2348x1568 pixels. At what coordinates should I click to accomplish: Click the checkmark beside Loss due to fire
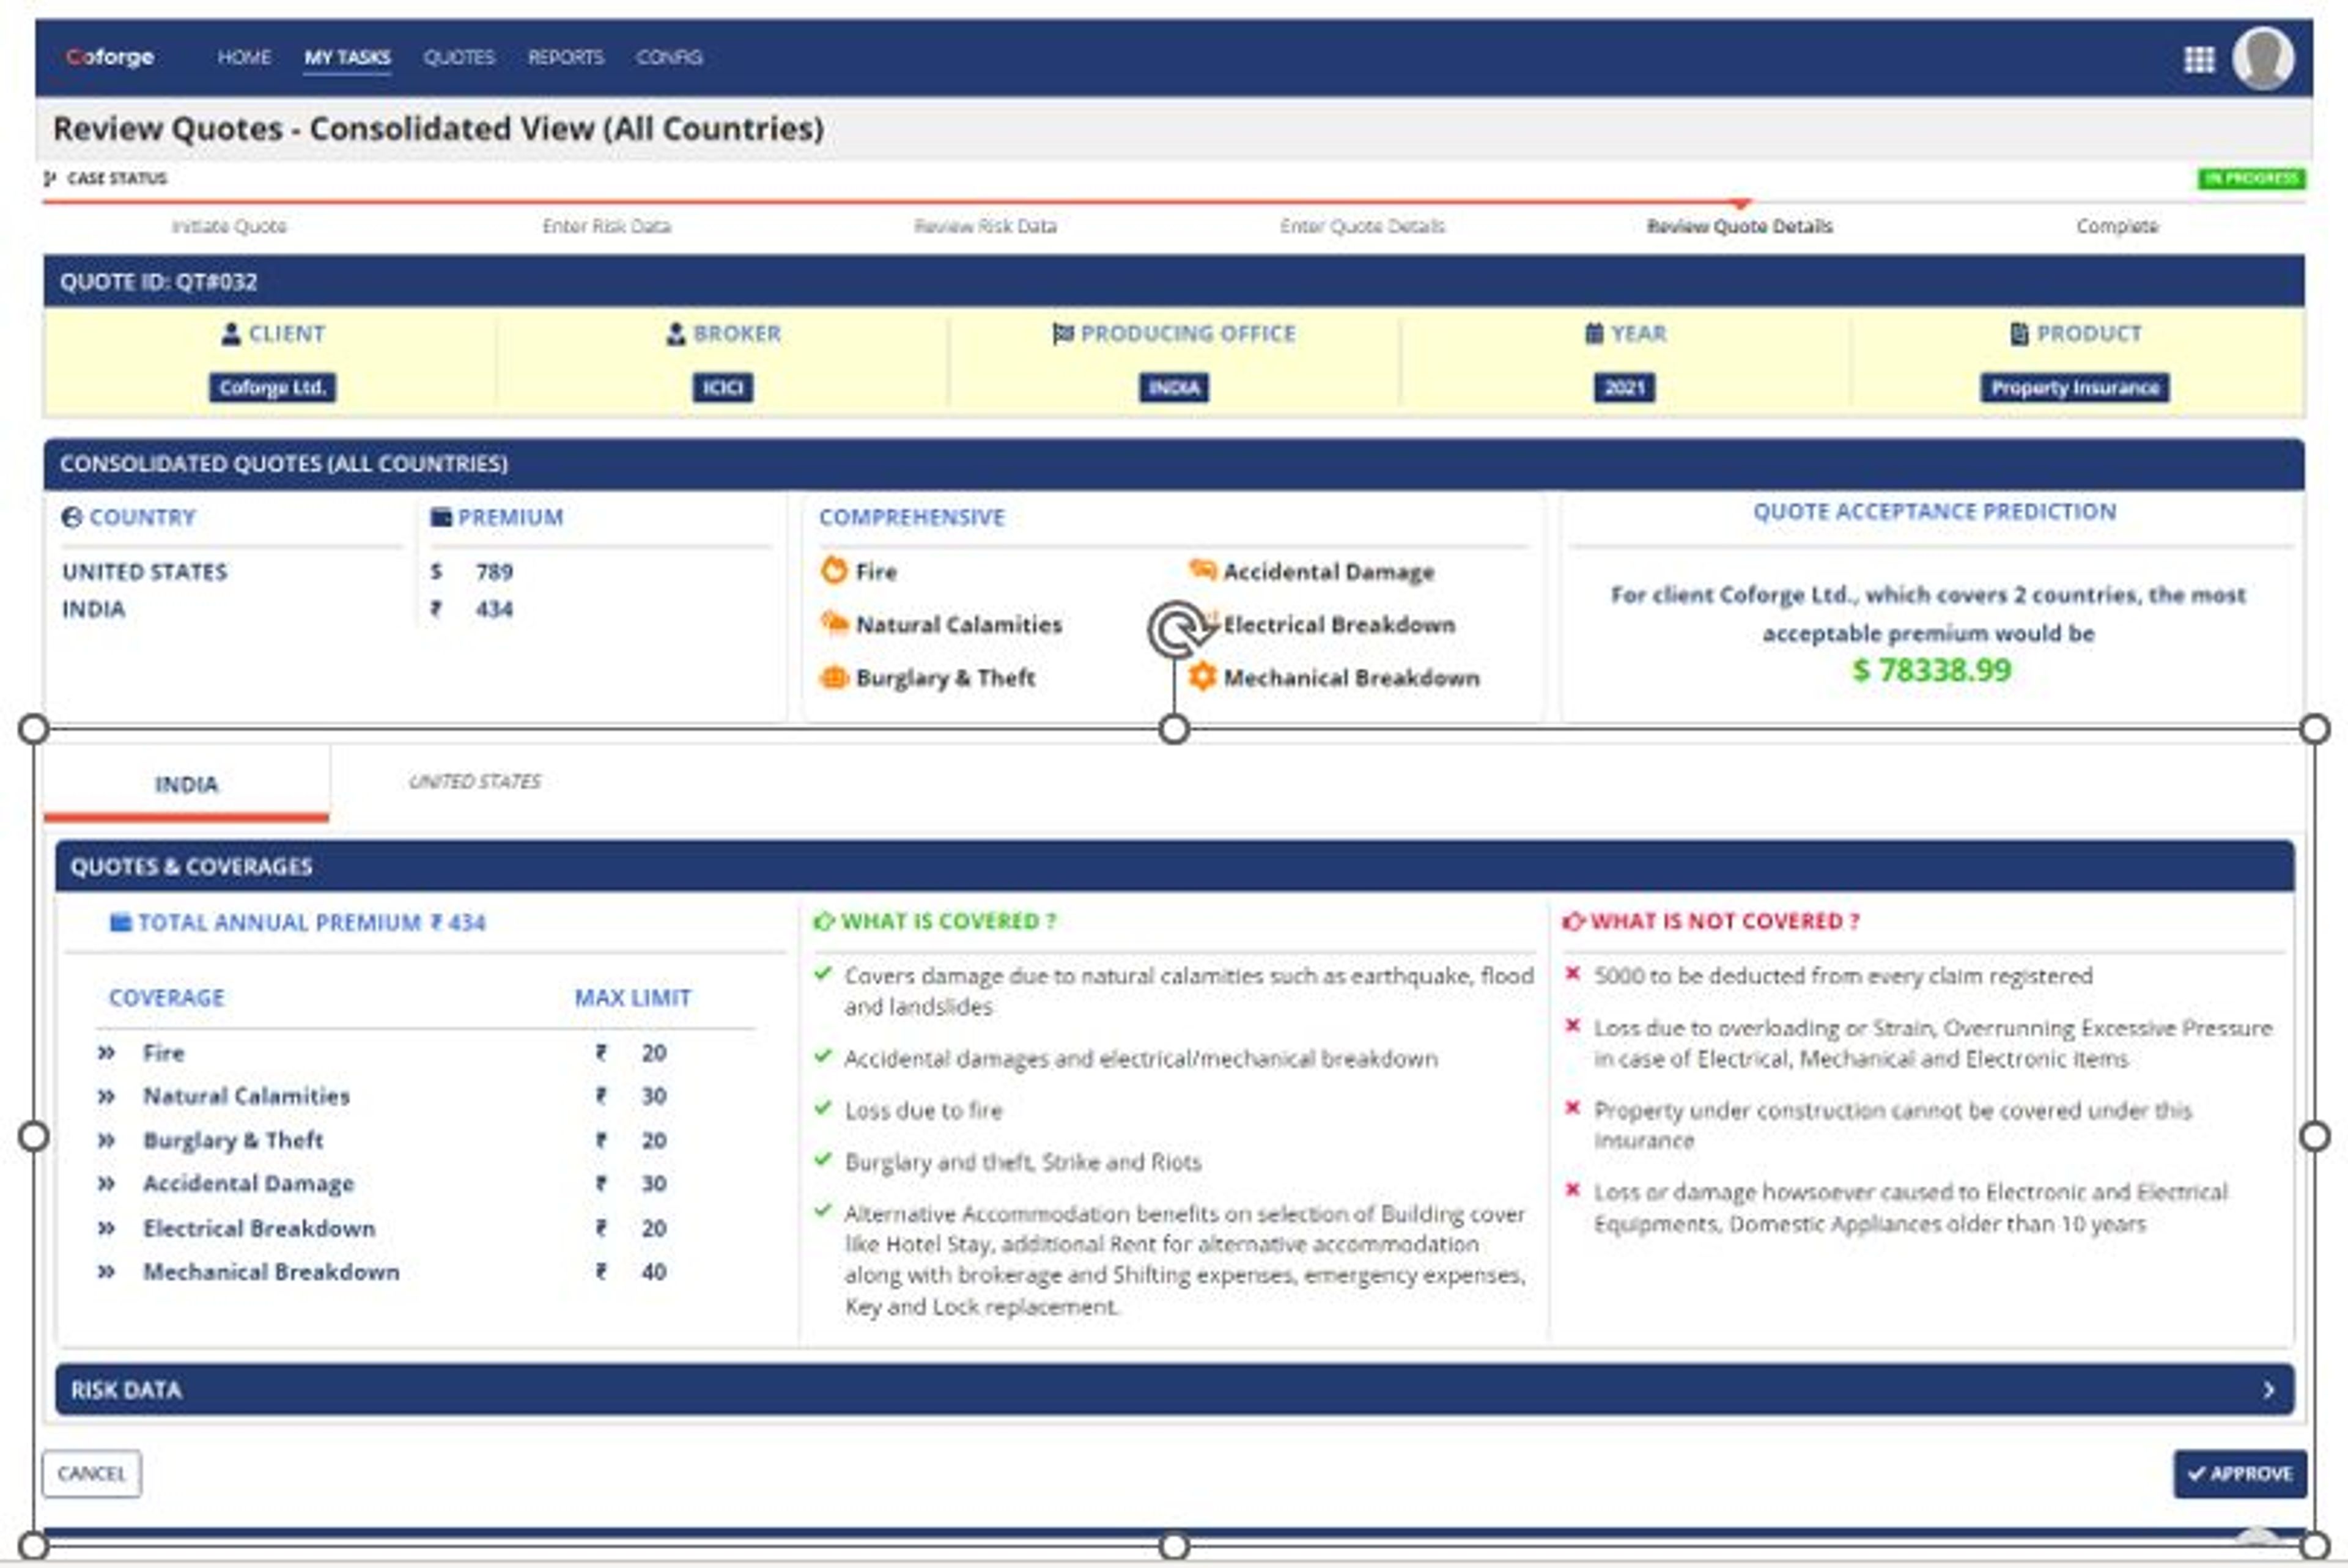[x=823, y=1107]
